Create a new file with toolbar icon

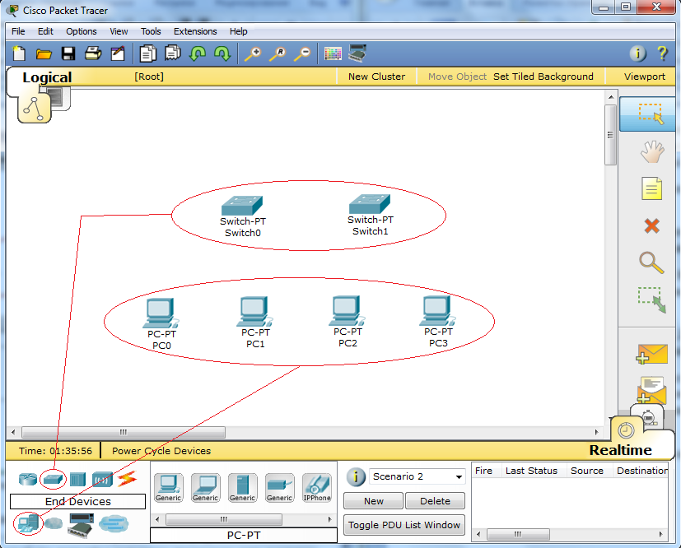(x=19, y=53)
